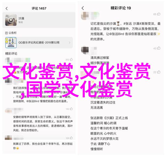Viewport: 165px width, 156px height.
Task: Open the 沙漏 song card
Action: (39, 20)
